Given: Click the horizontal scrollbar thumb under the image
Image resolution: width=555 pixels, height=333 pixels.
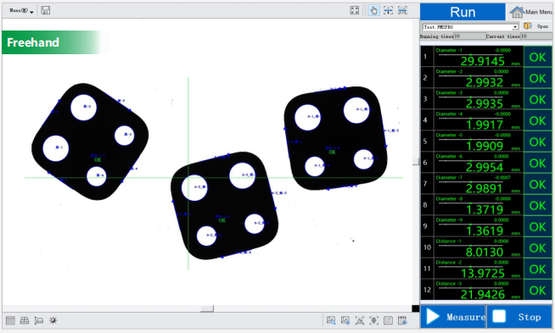Looking at the screenshot, I should (207, 308).
